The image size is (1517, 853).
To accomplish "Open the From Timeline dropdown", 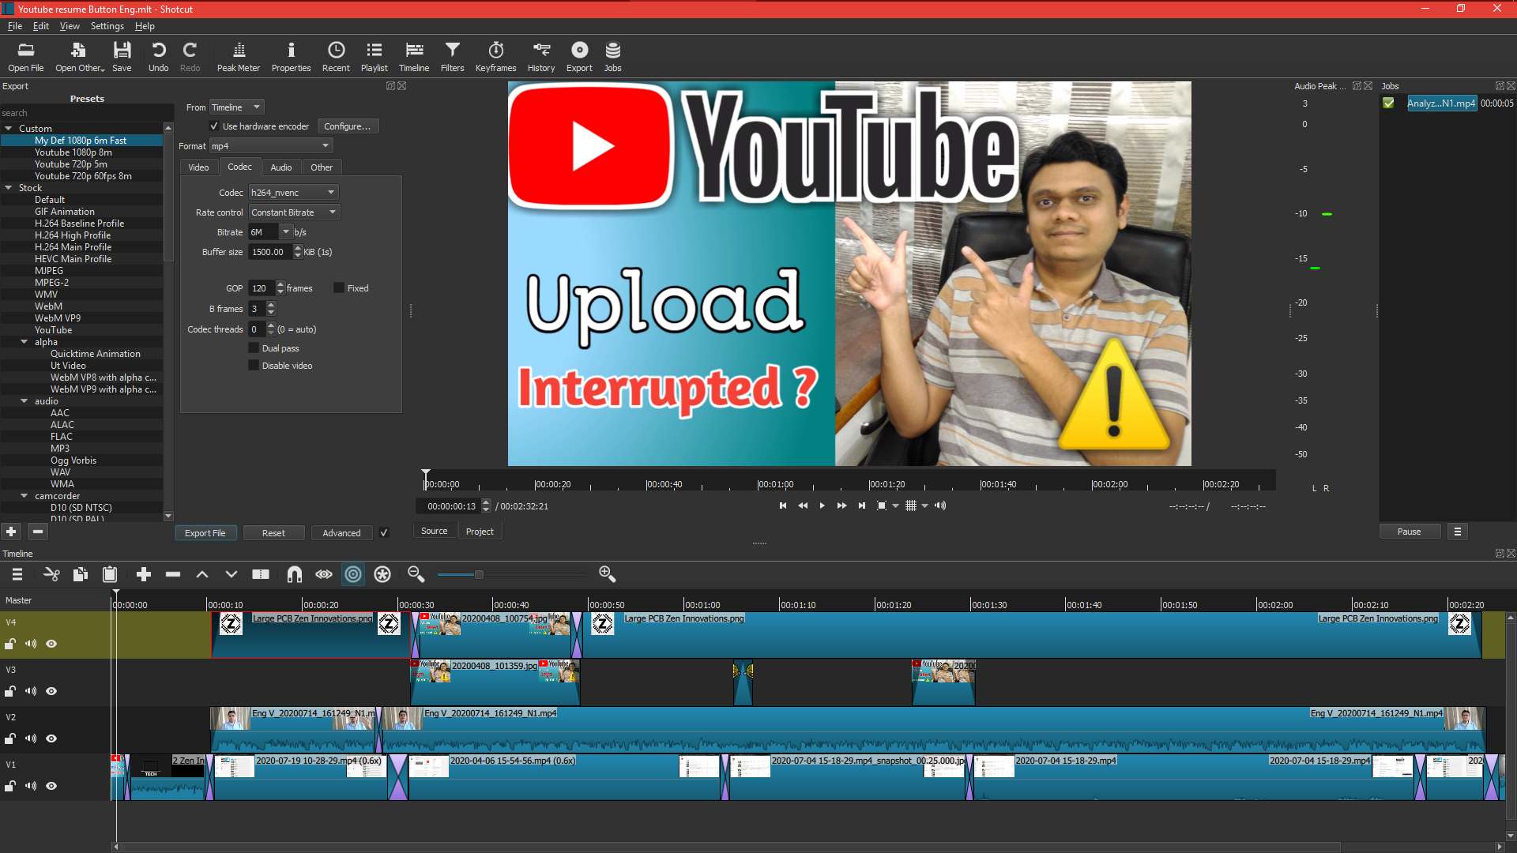I will (236, 107).
